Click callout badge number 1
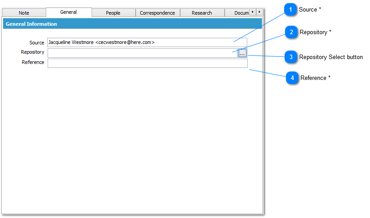The width and height of the screenshot is (370, 218). click(x=291, y=10)
